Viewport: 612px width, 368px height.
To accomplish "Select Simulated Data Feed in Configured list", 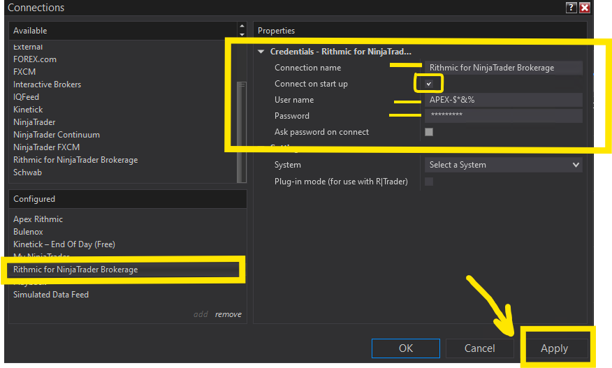I will click(x=51, y=295).
